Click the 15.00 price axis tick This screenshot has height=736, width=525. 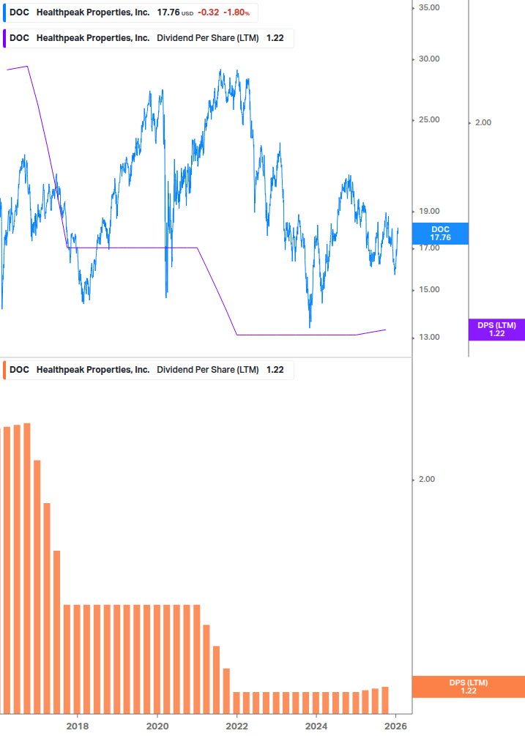(429, 289)
